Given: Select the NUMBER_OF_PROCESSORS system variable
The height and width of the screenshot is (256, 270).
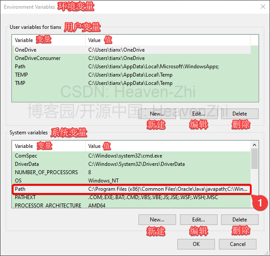Looking at the screenshot, I should (x=132, y=172).
